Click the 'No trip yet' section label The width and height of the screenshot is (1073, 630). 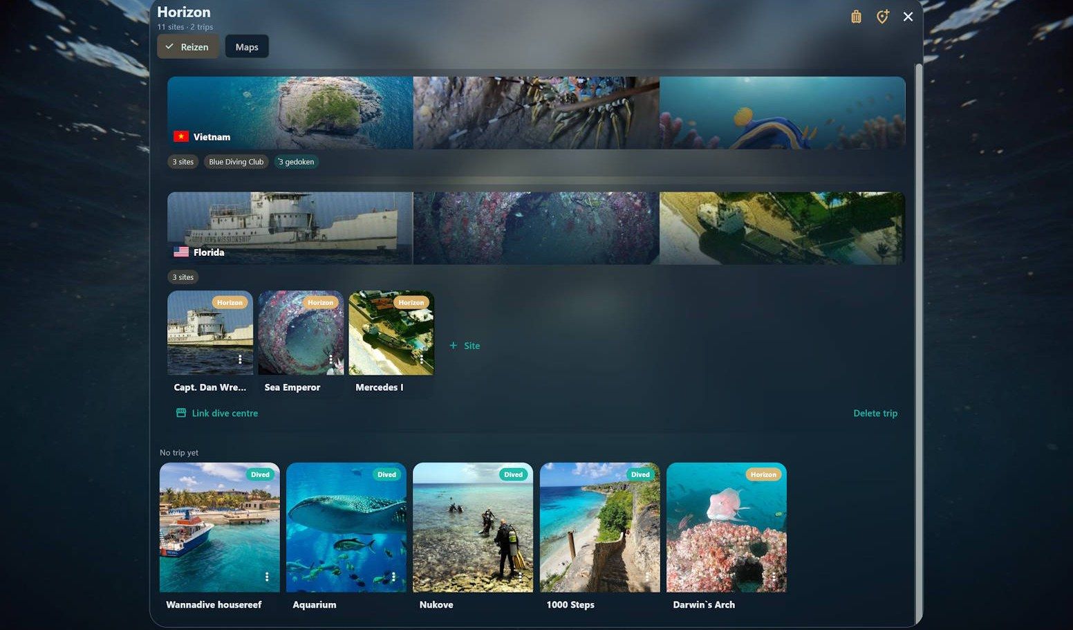[179, 452]
